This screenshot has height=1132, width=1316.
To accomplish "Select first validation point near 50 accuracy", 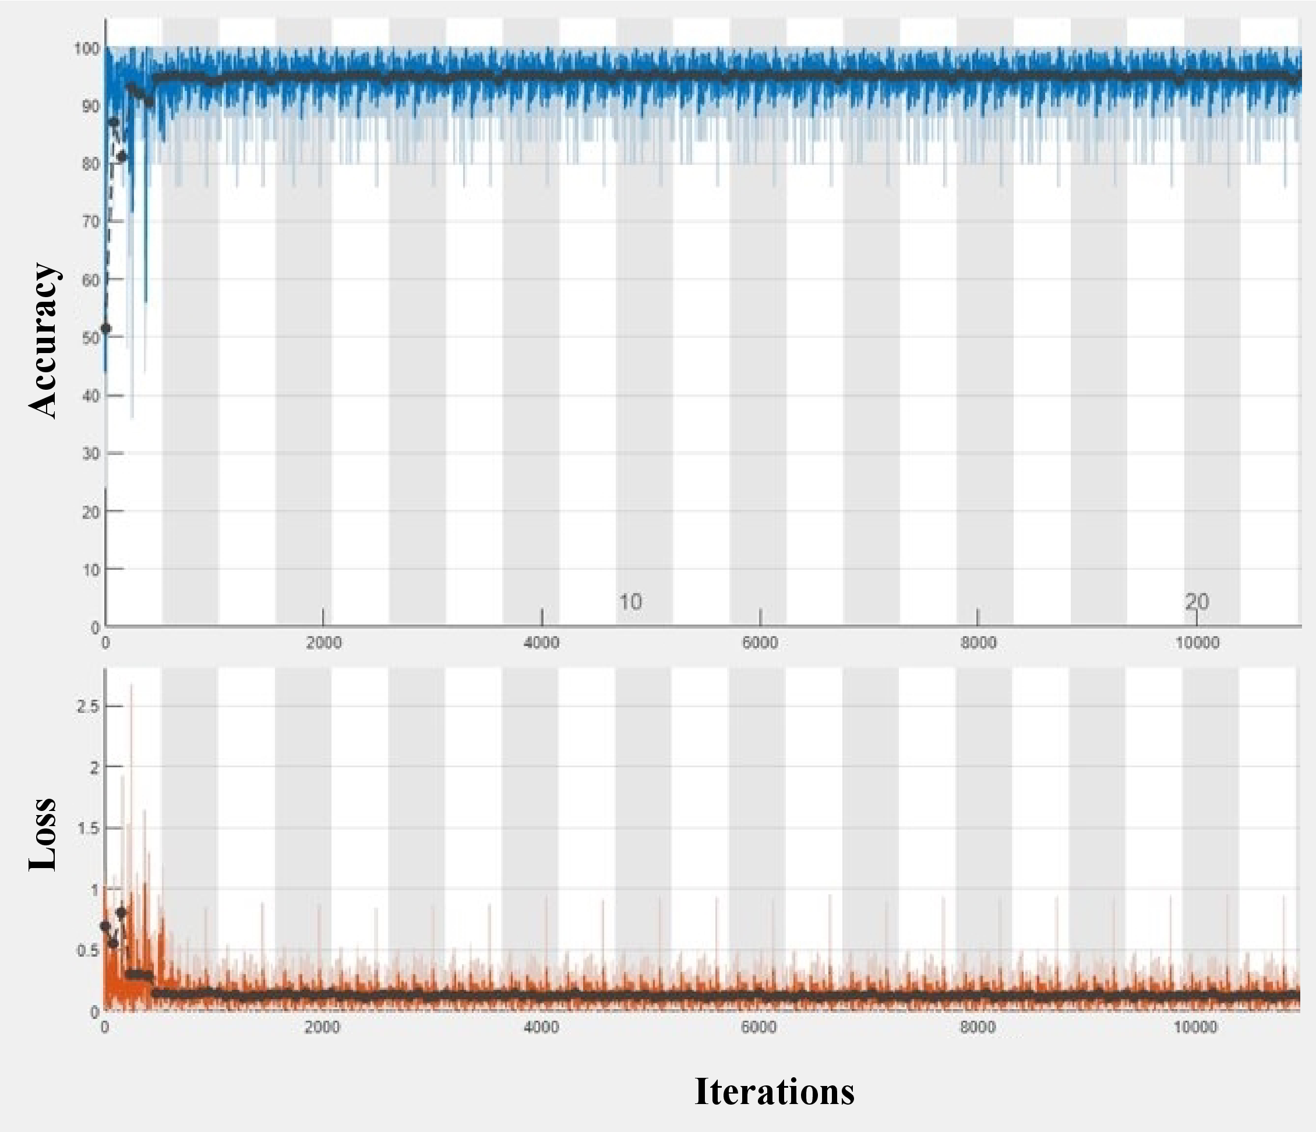I will pos(106,329).
